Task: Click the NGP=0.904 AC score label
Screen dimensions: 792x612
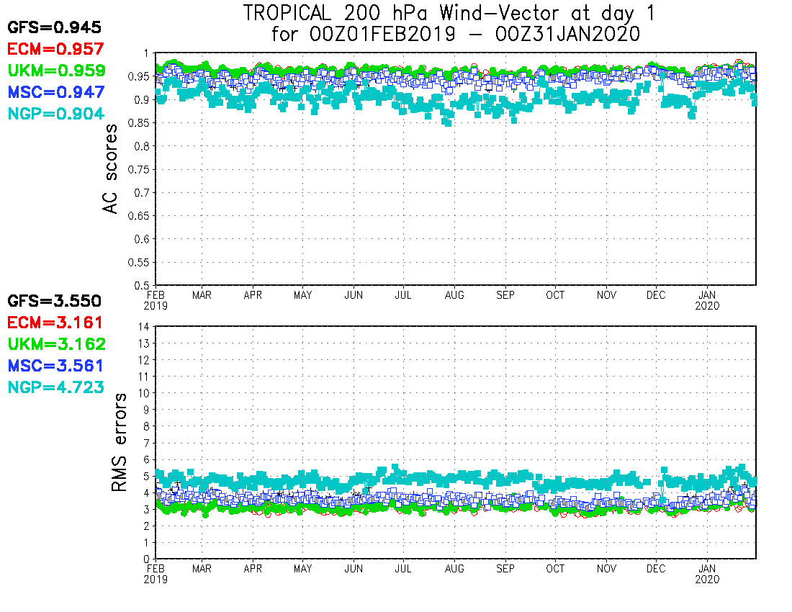Action: click(56, 114)
